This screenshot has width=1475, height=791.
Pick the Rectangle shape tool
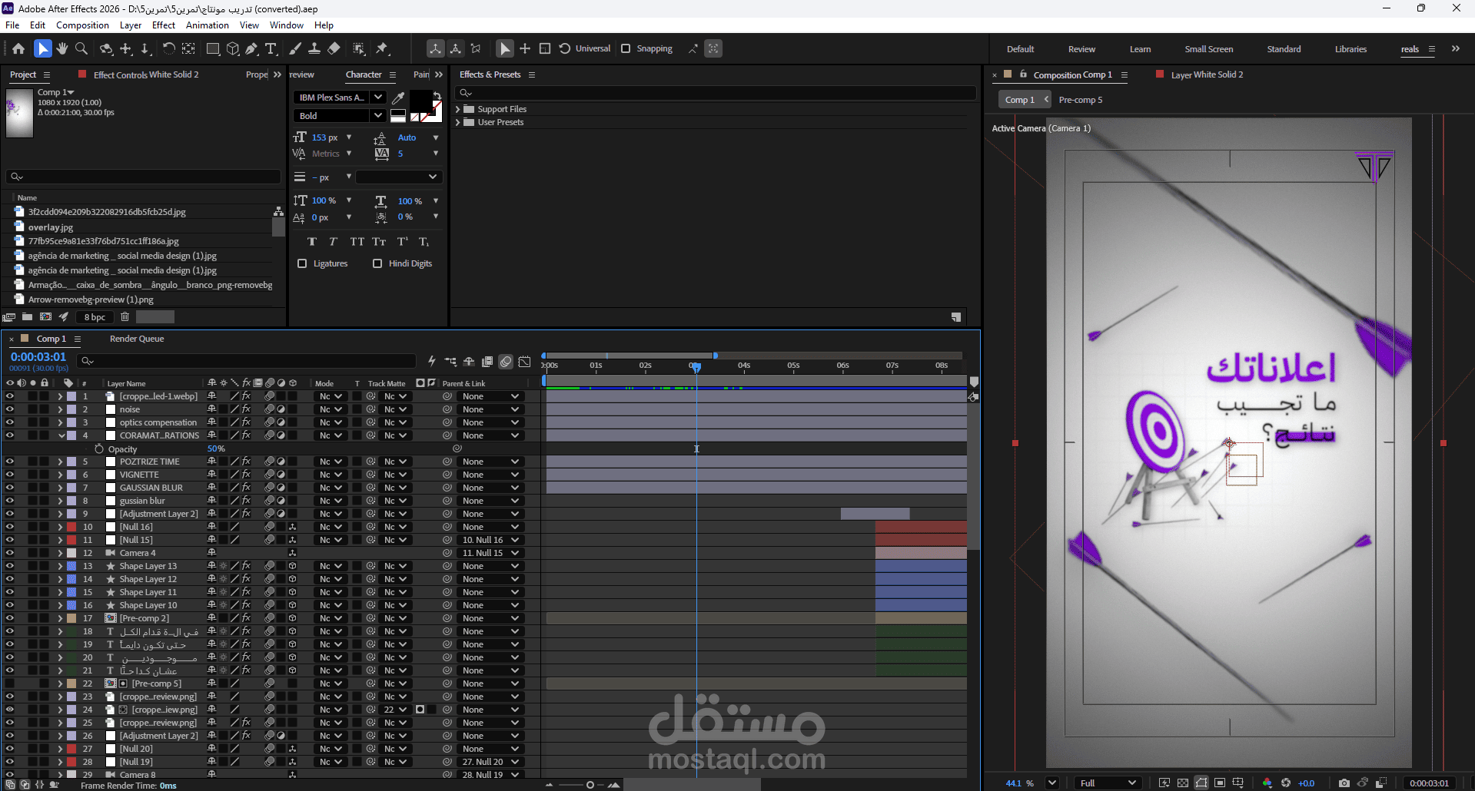[x=213, y=48]
